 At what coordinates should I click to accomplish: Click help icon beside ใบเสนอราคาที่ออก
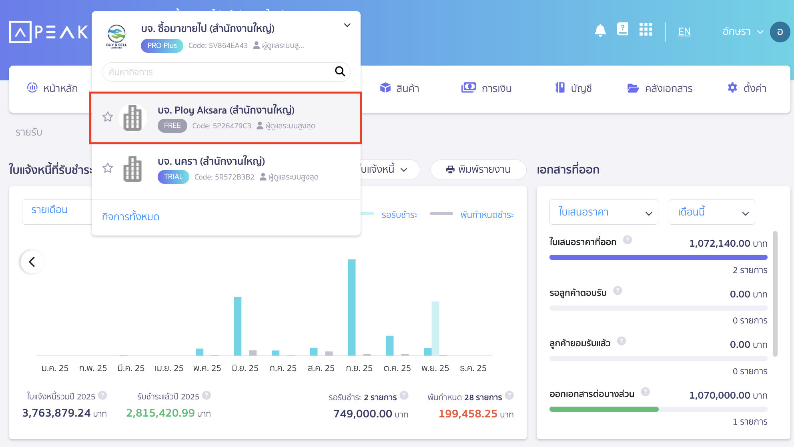tap(628, 240)
